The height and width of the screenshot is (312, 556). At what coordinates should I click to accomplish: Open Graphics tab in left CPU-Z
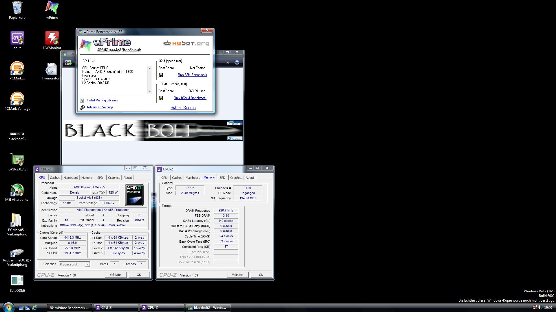pos(114,178)
